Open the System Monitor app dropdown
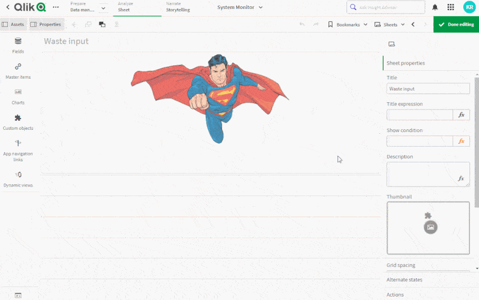This screenshot has height=300, width=479. 240,7
